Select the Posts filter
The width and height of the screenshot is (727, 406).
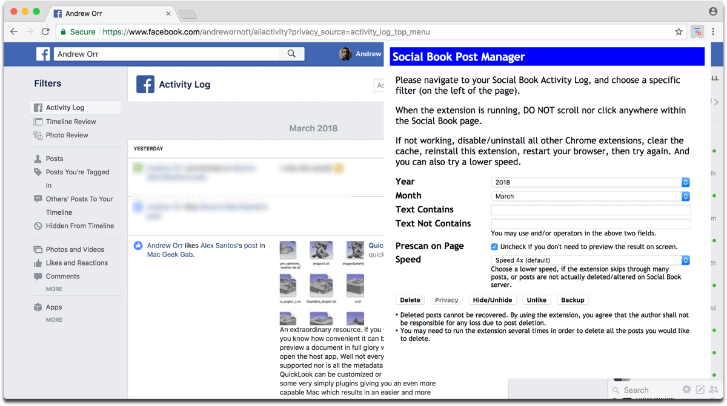(54, 159)
